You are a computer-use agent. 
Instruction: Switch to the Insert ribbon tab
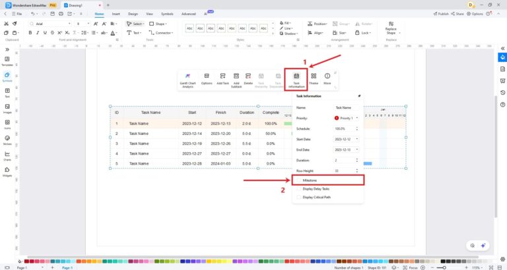point(116,14)
